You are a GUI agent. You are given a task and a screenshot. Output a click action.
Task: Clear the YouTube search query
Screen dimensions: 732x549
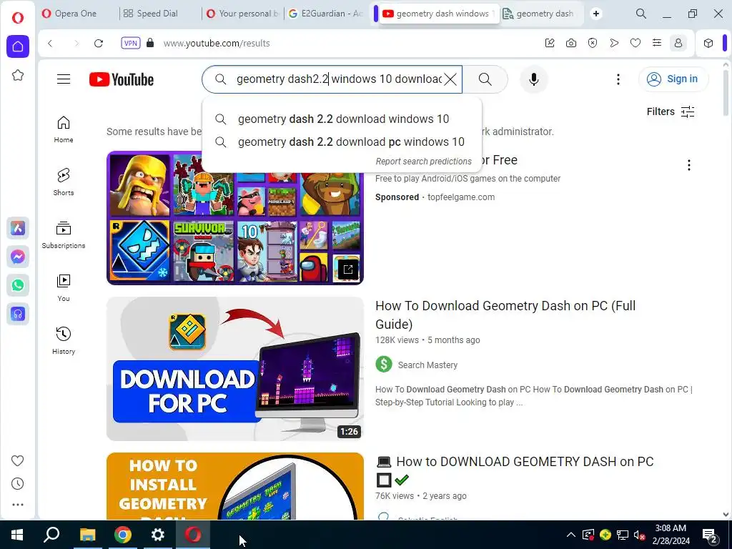pos(450,79)
